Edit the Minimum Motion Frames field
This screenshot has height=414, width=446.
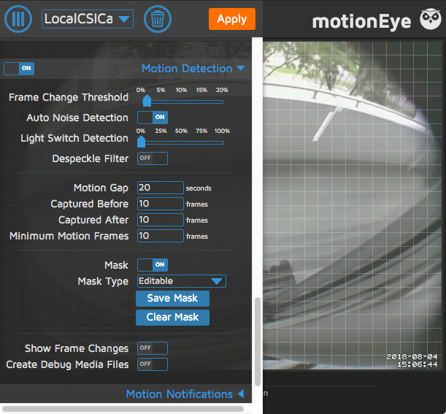(160, 236)
